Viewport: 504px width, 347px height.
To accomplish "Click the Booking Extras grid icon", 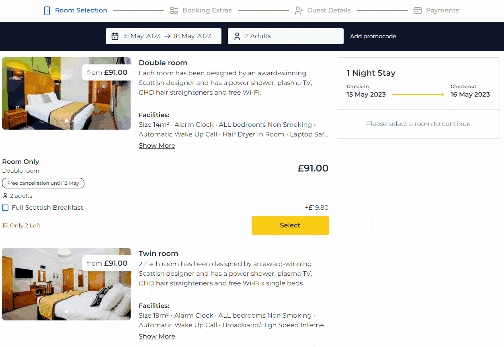I will 174,10.
